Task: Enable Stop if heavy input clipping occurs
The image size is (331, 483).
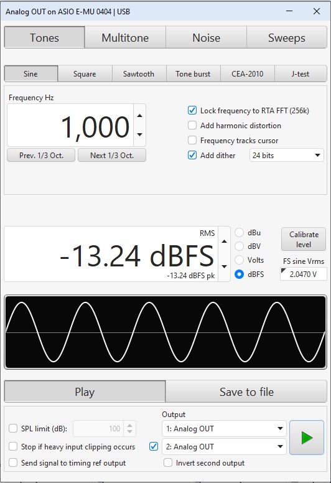Action: pos(13,446)
